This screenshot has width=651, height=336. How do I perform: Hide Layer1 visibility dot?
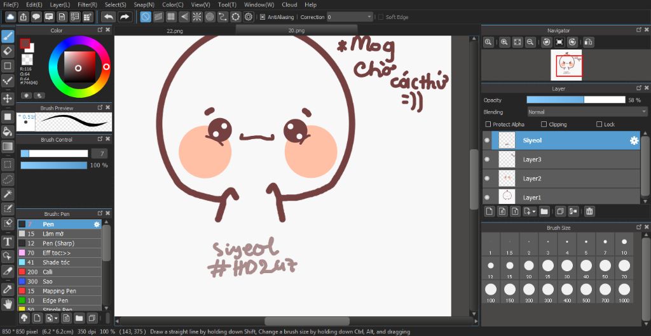coord(487,198)
